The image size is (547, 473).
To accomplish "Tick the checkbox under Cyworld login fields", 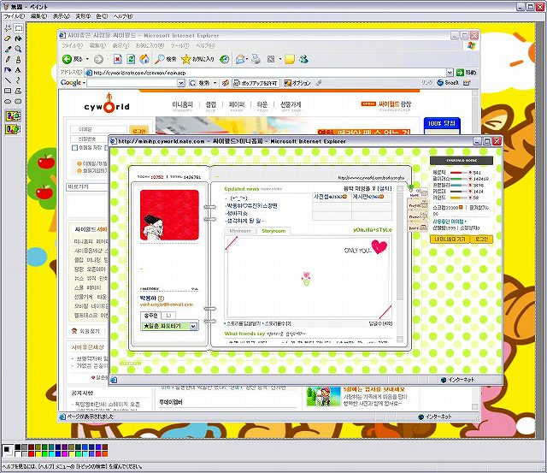I will [74, 148].
